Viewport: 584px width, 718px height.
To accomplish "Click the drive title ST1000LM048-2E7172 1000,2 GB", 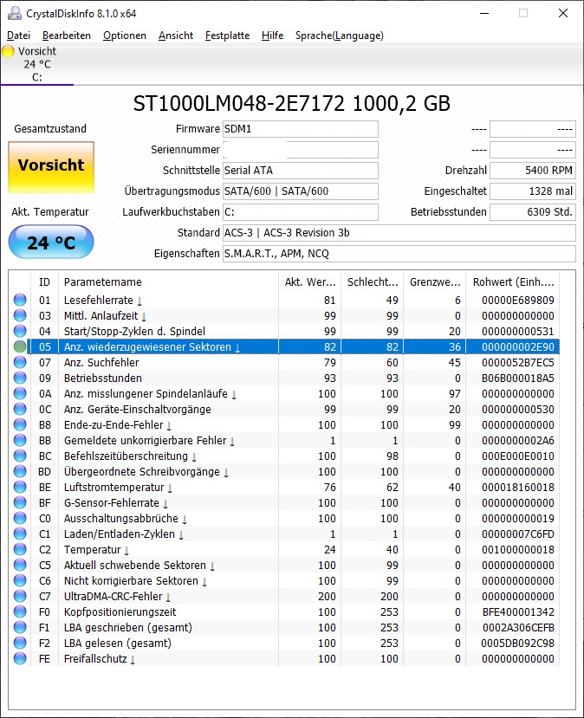I will [x=292, y=103].
